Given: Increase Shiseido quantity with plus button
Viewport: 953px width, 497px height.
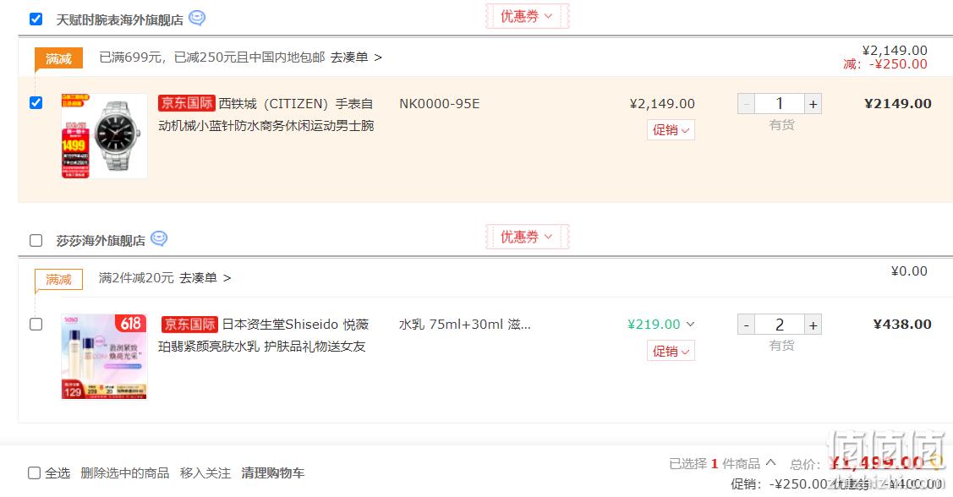Looking at the screenshot, I should [x=813, y=325].
